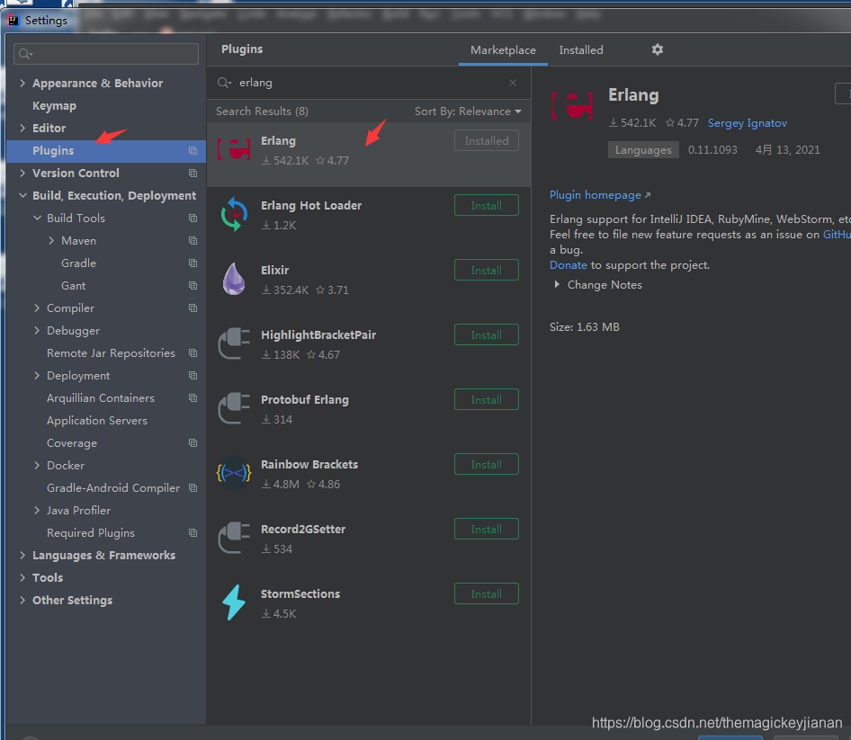The width and height of the screenshot is (851, 740).
Task: Expand the Java Profiler node
Action: [37, 511]
